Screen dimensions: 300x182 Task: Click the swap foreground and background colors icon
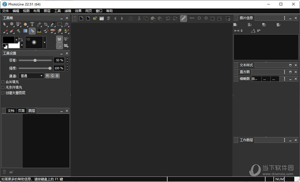coord(20,39)
